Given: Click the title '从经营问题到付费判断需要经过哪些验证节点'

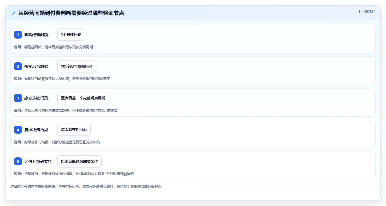Looking at the screenshot, I should tap(71, 13).
